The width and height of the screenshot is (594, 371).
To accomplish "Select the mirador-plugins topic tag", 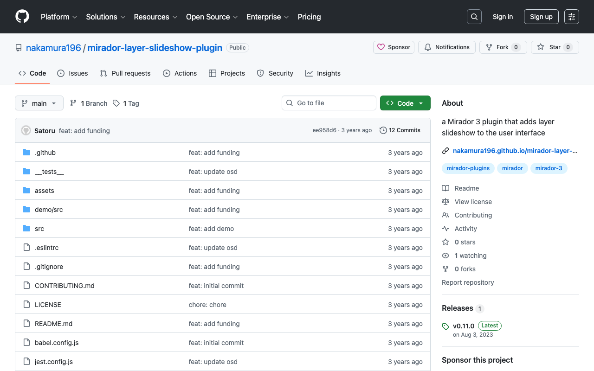I will (468, 168).
